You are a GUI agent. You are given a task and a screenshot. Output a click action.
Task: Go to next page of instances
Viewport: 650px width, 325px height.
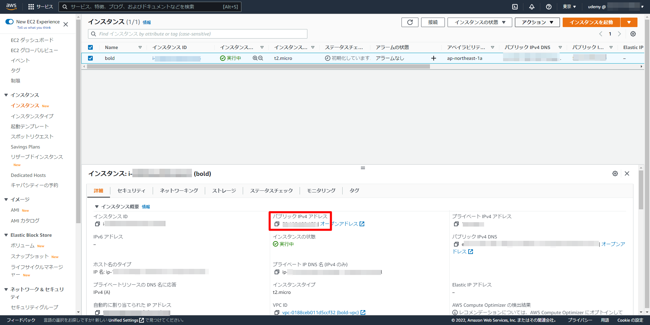[620, 34]
